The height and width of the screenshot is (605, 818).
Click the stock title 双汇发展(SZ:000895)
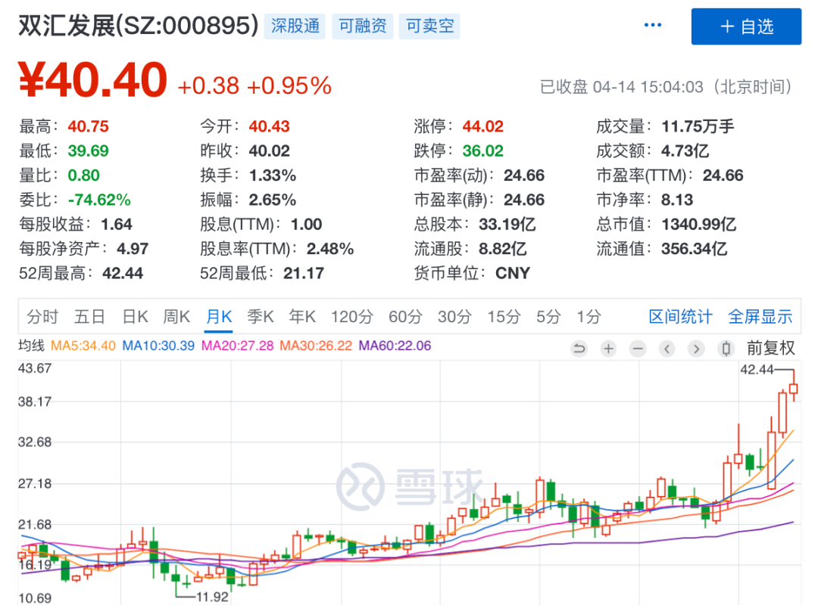point(139,26)
